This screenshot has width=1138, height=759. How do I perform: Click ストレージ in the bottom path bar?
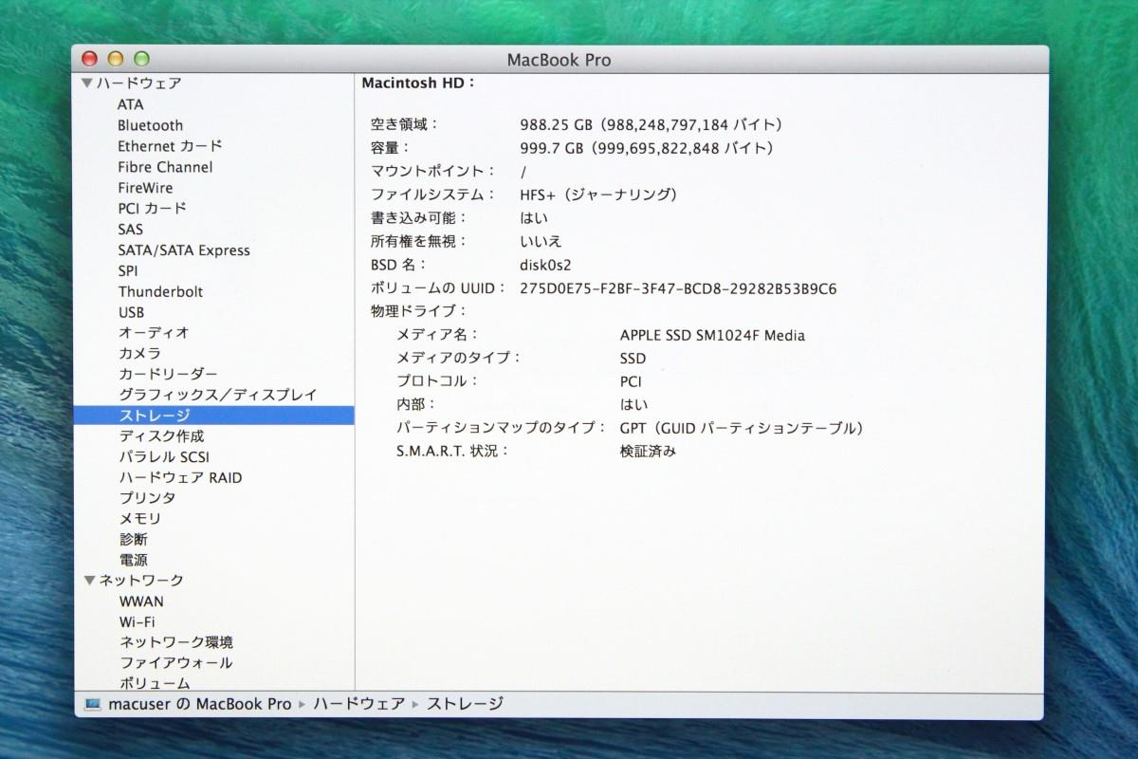click(465, 704)
